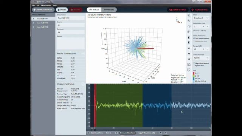Viewport: 242px width, 136px height.
Task: Enable Align direct sound to x axis
Action: (x=194, y=63)
